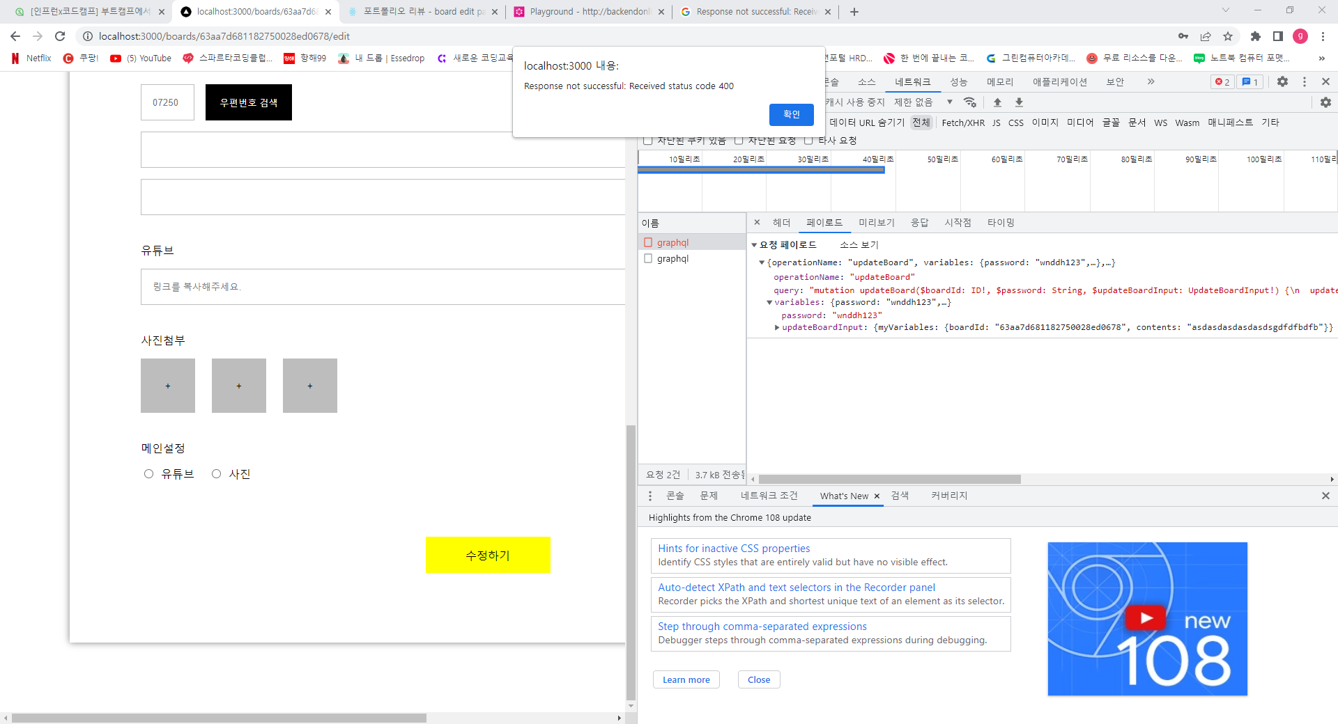
Task: Open the Chrome profile avatar 'g'
Action: [x=1300, y=36]
